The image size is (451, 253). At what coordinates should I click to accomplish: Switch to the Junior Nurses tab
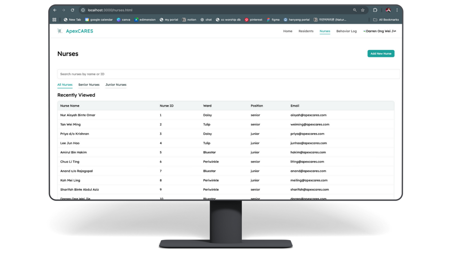[x=116, y=85]
